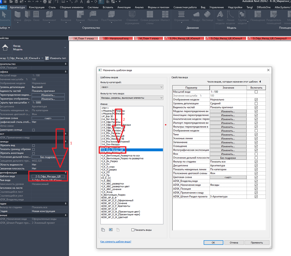Screen dimensions: 291x256
Task: Enable Траектория солнца checkbox in properties
Action: click(34, 130)
